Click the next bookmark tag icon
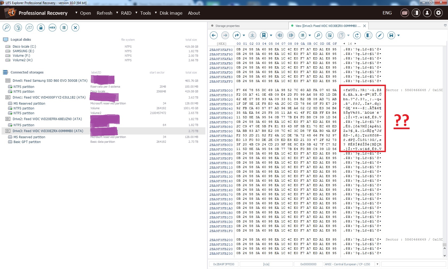The height and width of the screenshot is (269, 448). 291,35
